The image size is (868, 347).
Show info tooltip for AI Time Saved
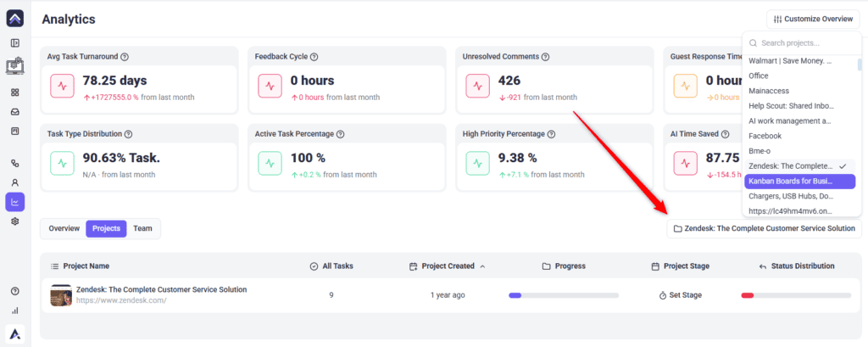tap(726, 134)
